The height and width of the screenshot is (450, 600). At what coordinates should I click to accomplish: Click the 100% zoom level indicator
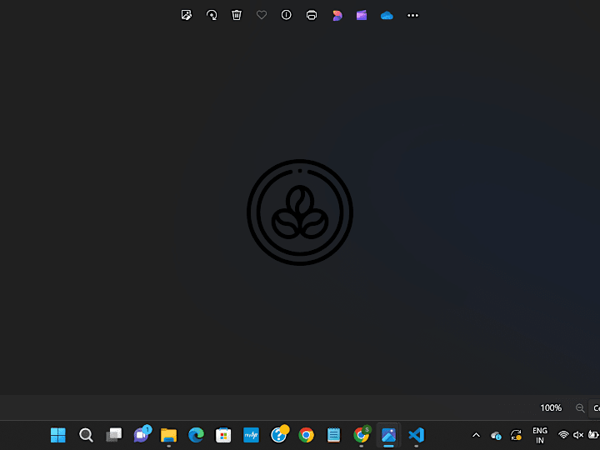551,407
